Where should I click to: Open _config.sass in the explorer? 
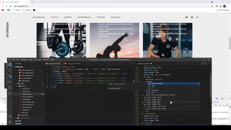(x=26, y=110)
